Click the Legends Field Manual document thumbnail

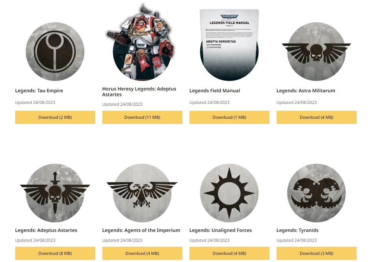(229, 45)
